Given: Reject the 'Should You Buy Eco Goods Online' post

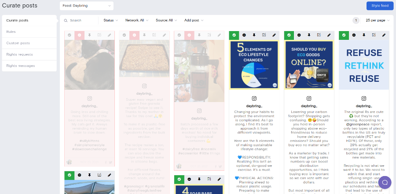Looking at the screenshot, I should (x=299, y=35).
